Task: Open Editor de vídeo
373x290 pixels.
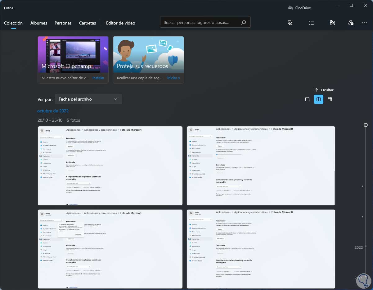Action: tap(120, 23)
